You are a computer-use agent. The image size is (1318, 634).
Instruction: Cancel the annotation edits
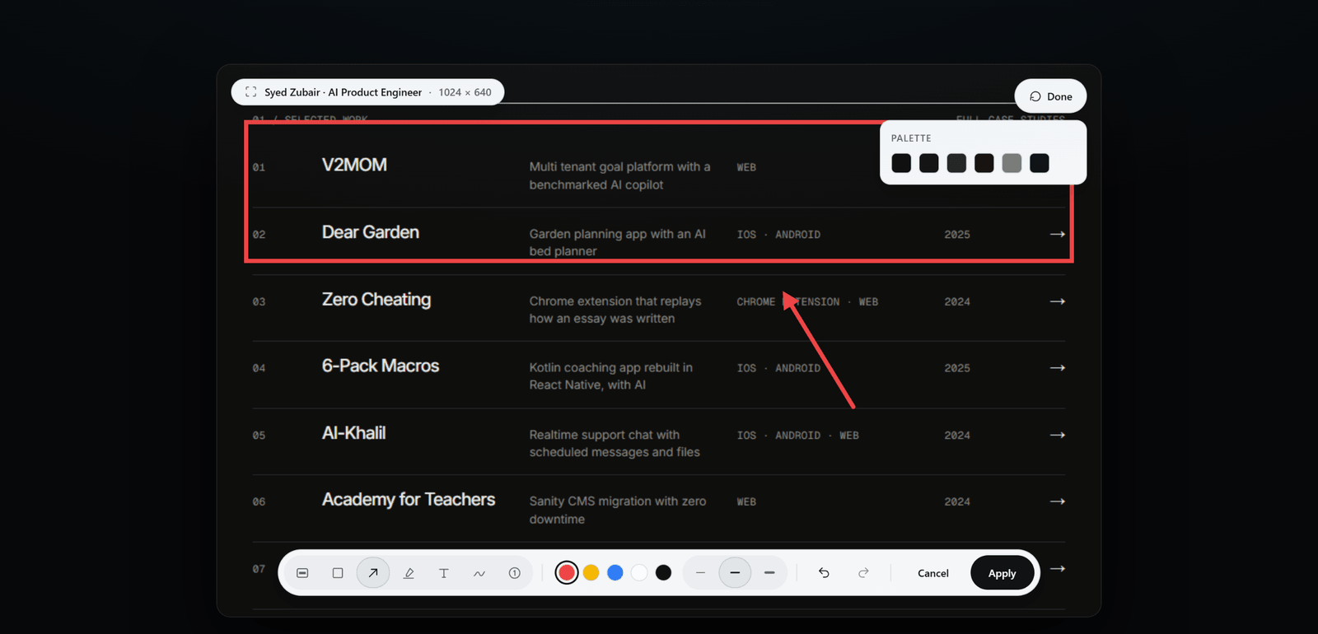[x=933, y=573]
